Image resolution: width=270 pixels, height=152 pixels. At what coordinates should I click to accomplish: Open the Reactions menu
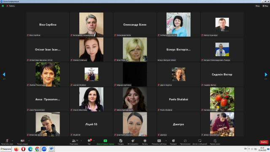pos(173,142)
